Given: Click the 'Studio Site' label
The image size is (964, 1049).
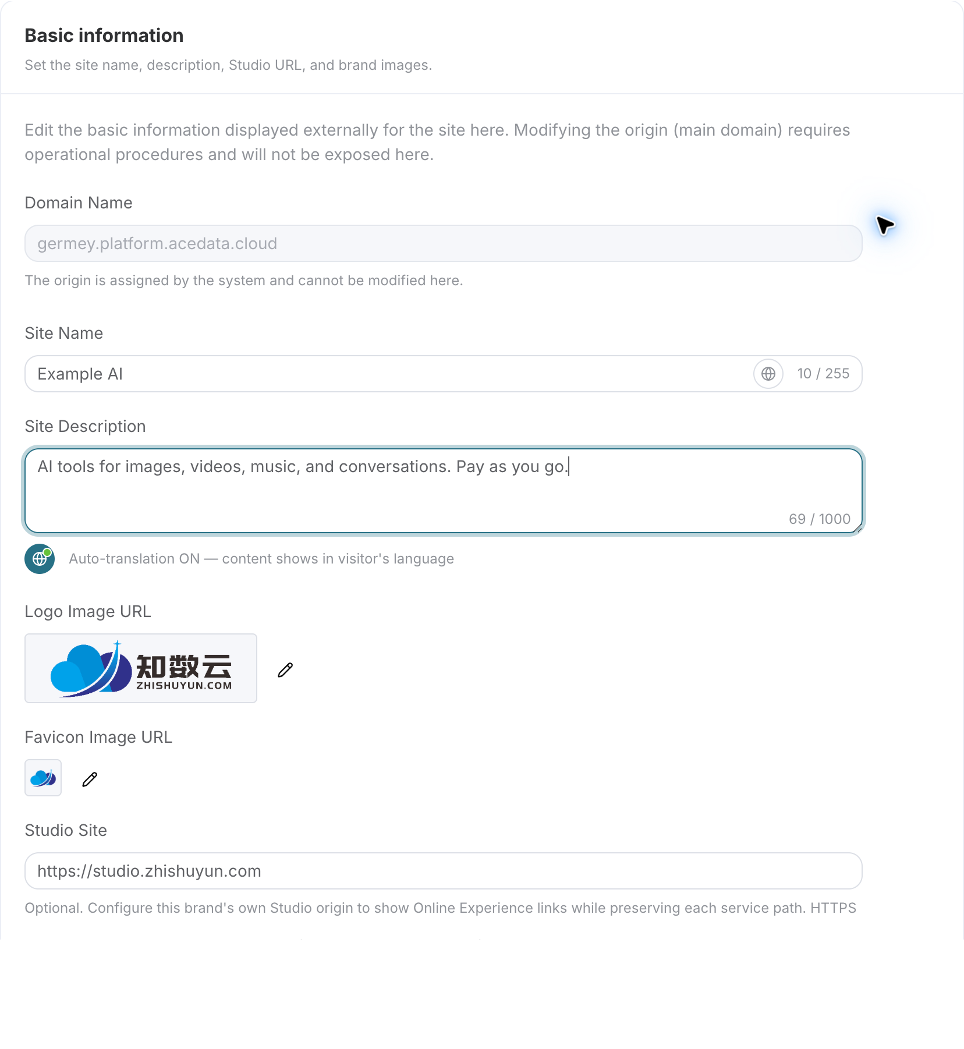Looking at the screenshot, I should coord(66,830).
